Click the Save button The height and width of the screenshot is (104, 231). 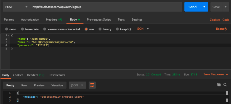click(x=216, y=7)
